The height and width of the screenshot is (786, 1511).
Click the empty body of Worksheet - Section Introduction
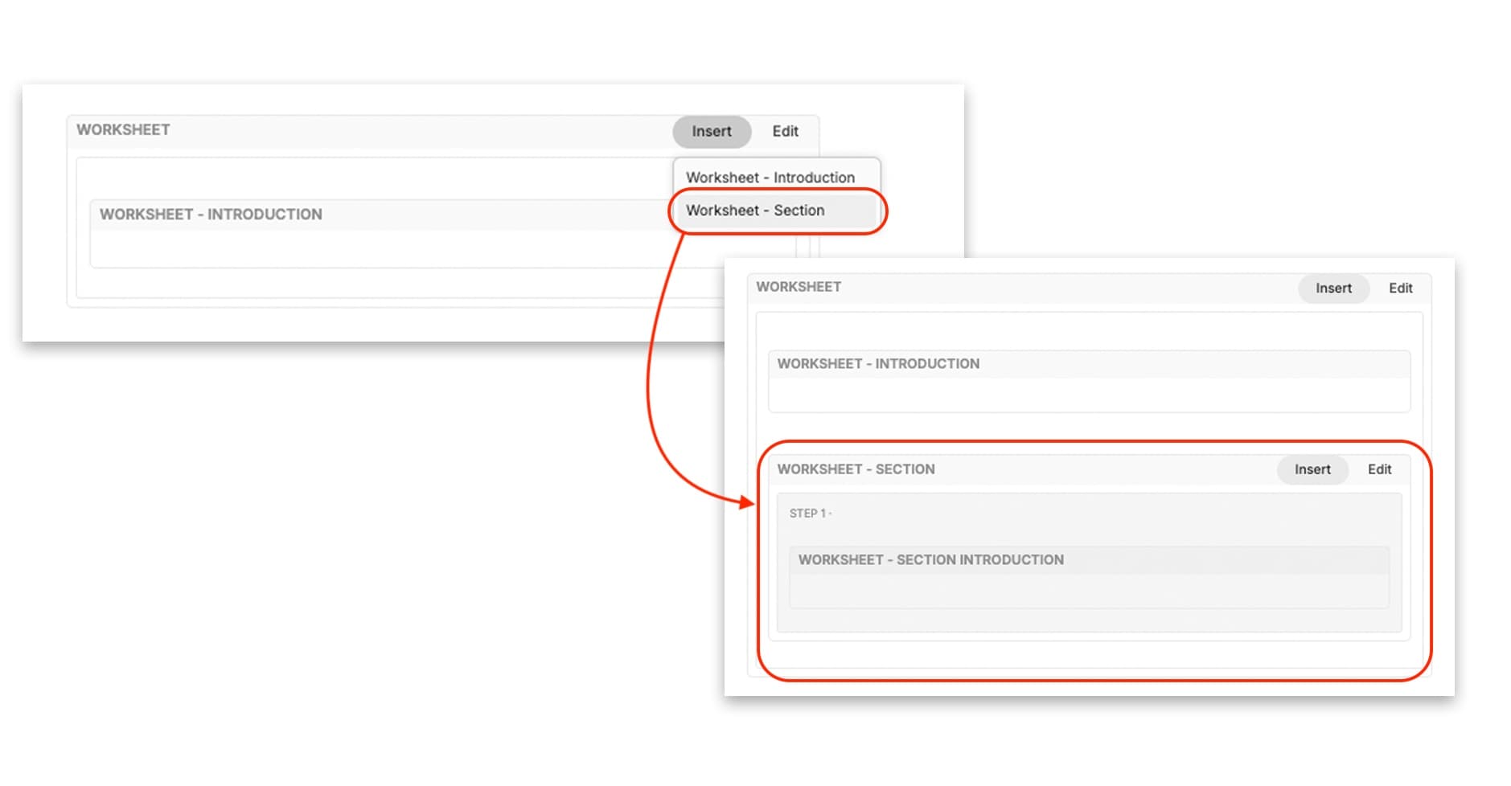click(x=1089, y=591)
